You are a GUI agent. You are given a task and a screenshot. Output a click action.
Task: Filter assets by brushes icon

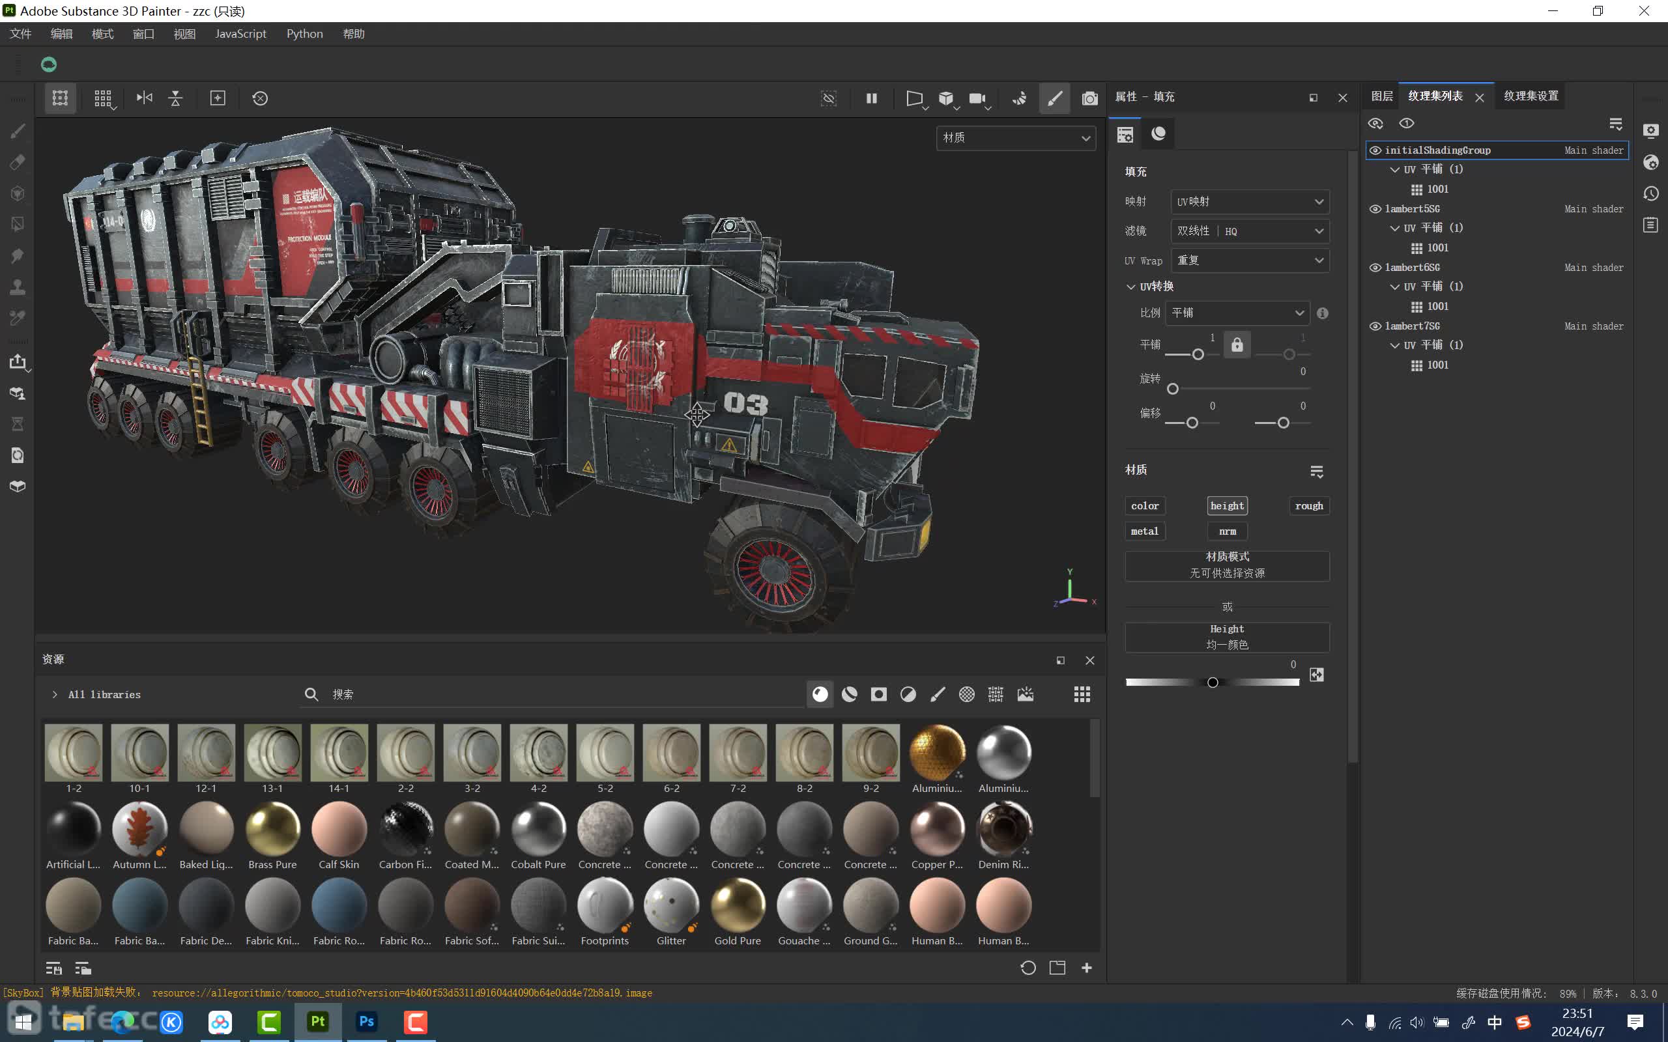point(938,694)
